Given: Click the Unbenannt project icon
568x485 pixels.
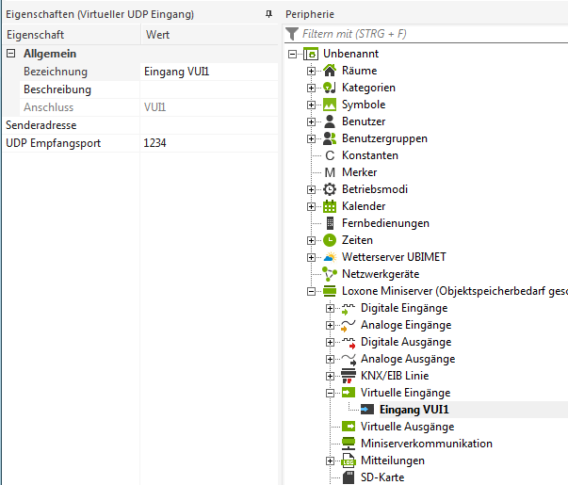Looking at the screenshot, I should 311,54.
